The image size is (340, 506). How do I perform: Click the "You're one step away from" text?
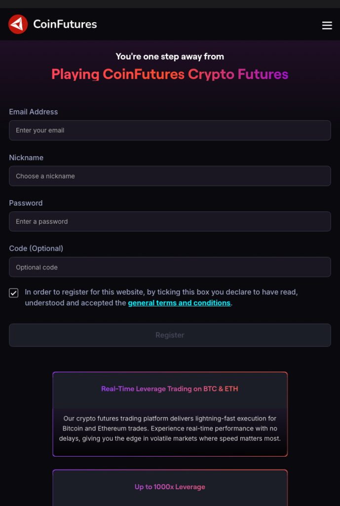pos(170,56)
